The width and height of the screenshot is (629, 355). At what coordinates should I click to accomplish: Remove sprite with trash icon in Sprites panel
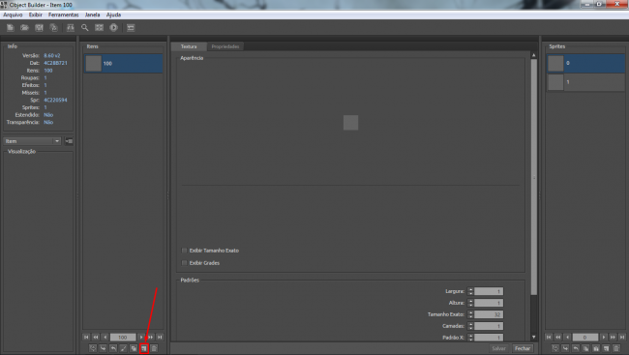pyautogui.click(x=616, y=348)
